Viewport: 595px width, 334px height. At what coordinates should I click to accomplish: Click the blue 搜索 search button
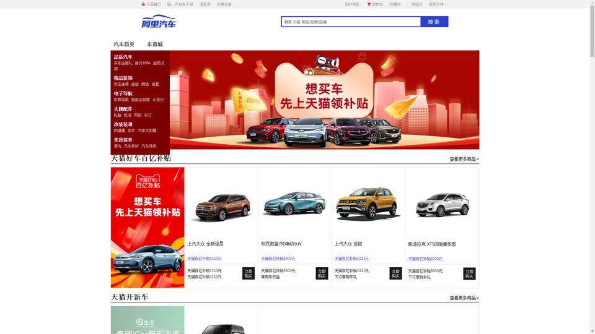(x=434, y=22)
